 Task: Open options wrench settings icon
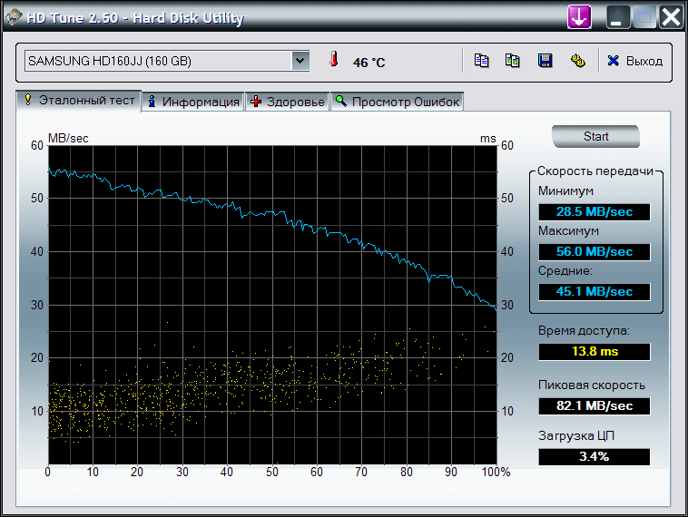click(x=578, y=61)
